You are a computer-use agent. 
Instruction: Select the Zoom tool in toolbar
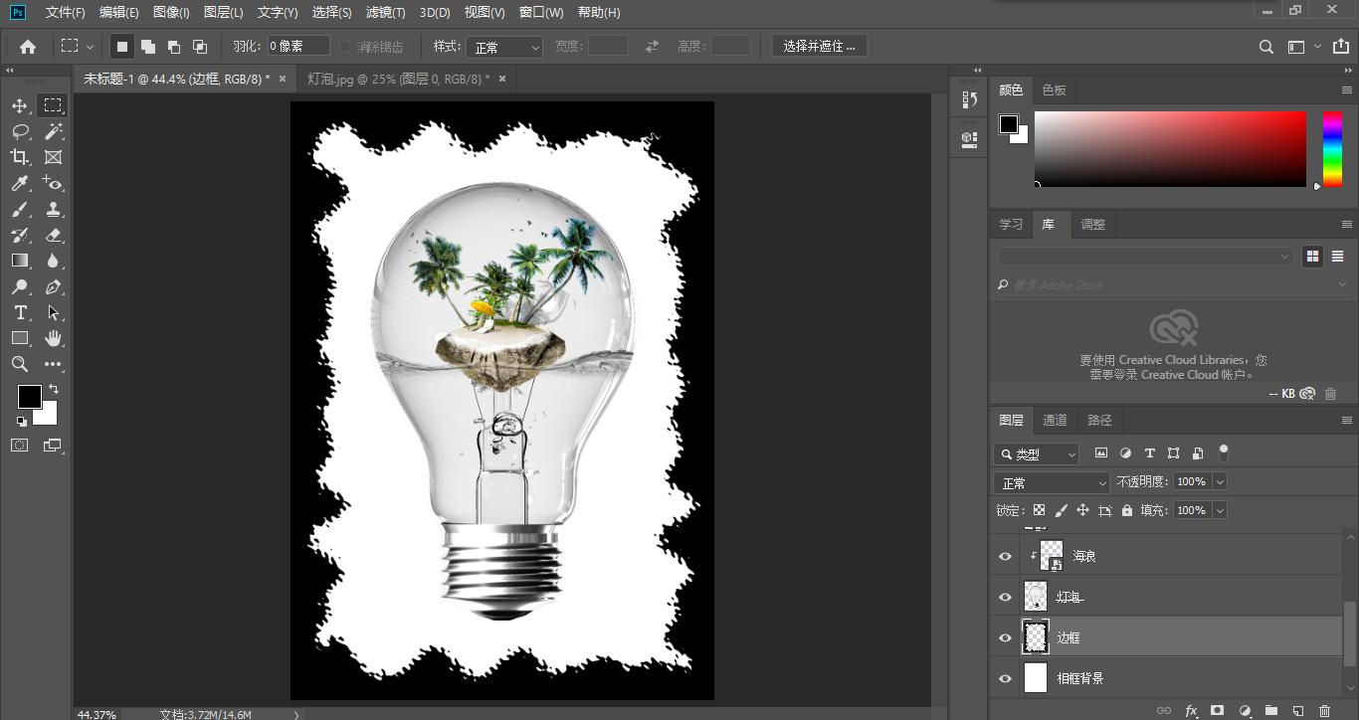20,365
